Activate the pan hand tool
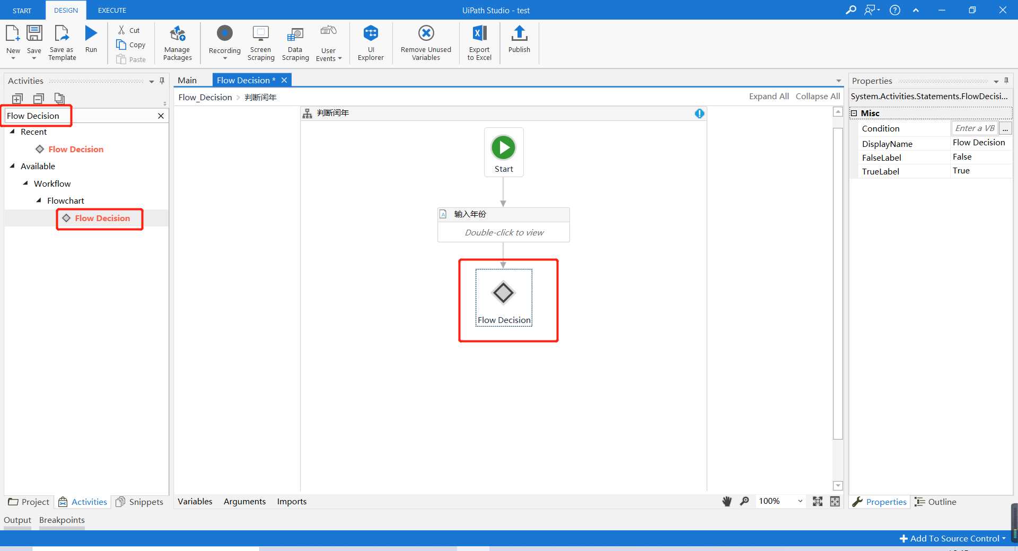This screenshot has height=551, width=1018. [727, 501]
